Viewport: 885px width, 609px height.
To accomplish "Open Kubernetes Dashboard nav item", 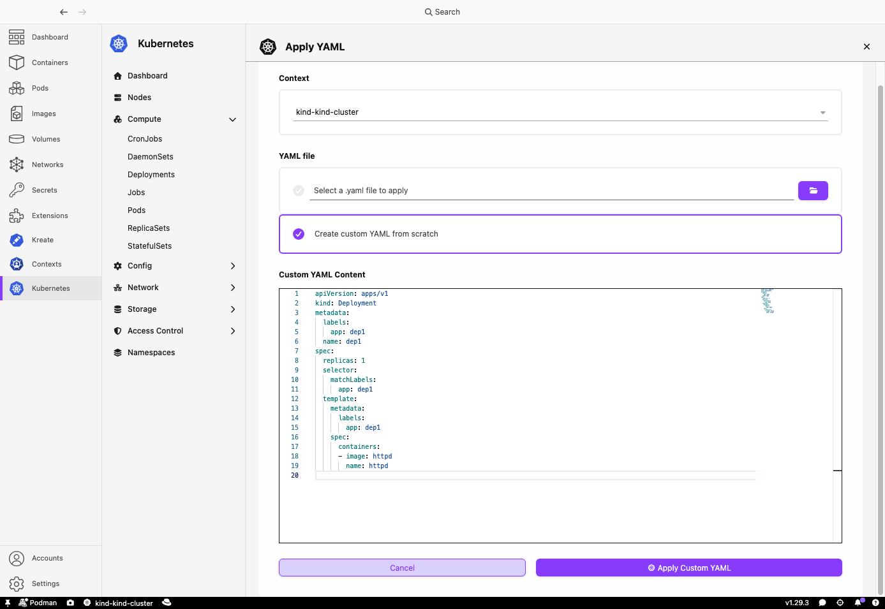I will (174, 76).
